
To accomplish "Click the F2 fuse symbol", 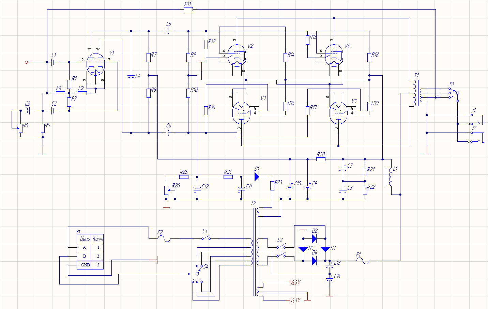I will point(164,239).
